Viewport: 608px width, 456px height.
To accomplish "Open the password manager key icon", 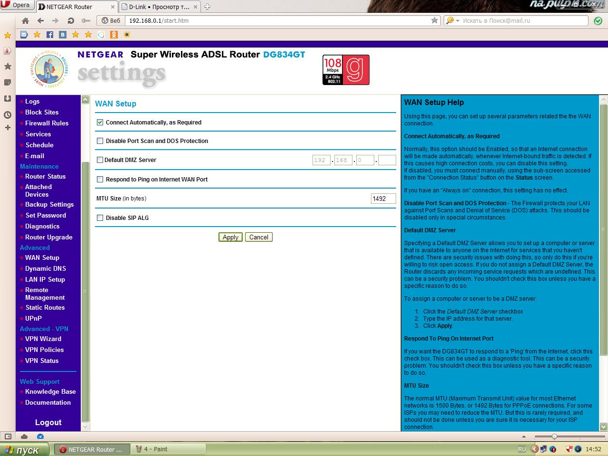I will click(85, 21).
